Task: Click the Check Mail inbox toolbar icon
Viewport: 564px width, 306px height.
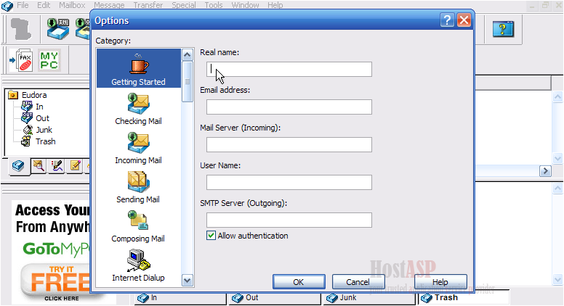Action: click(x=58, y=28)
